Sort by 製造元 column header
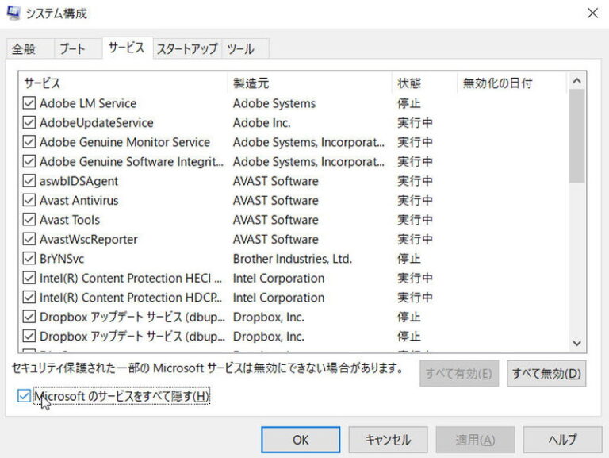 coord(309,83)
